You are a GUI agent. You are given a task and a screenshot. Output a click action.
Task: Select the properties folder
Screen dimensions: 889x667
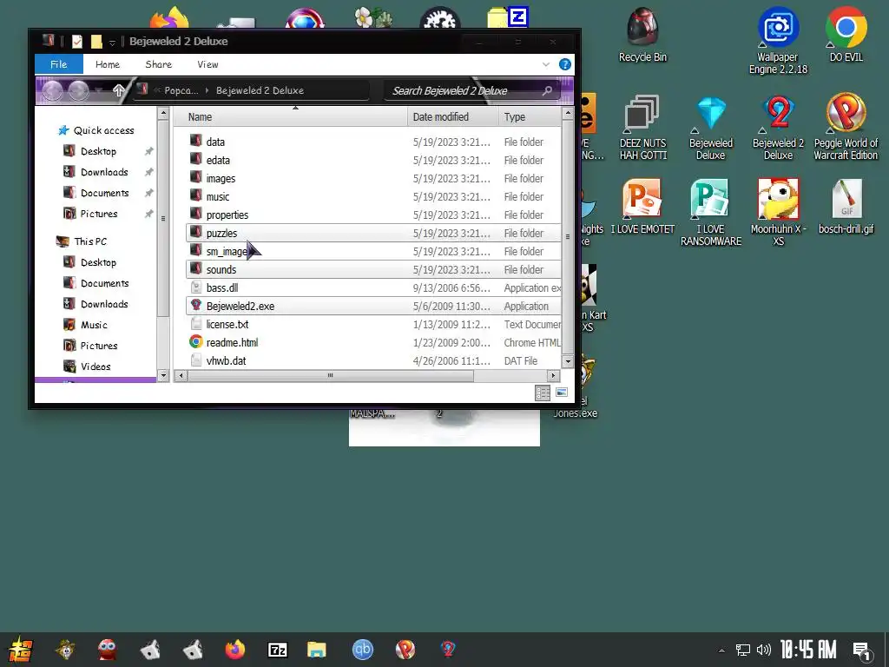point(227,215)
